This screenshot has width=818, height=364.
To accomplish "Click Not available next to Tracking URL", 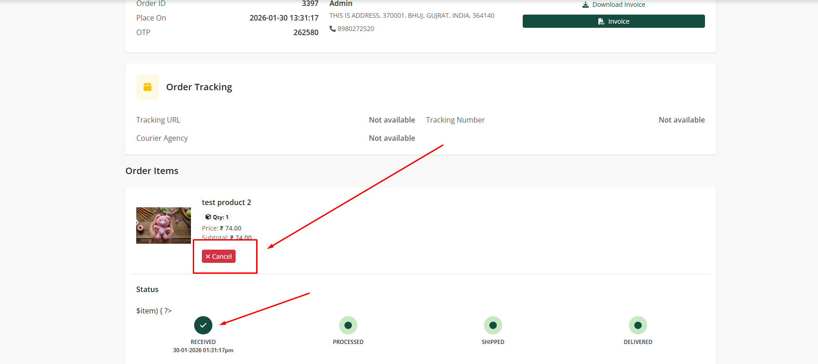I will [392, 120].
